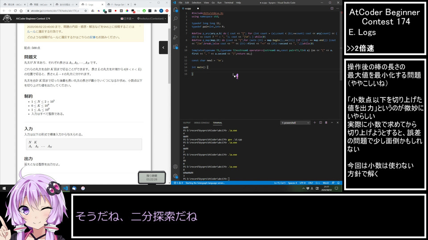Open the File menu
The width and height of the screenshot is (428, 240).
click(181, 3)
